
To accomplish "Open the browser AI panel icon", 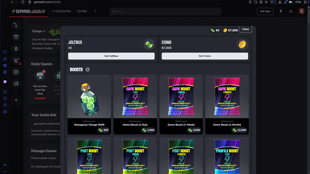I will pyautogui.click(x=298, y=2).
